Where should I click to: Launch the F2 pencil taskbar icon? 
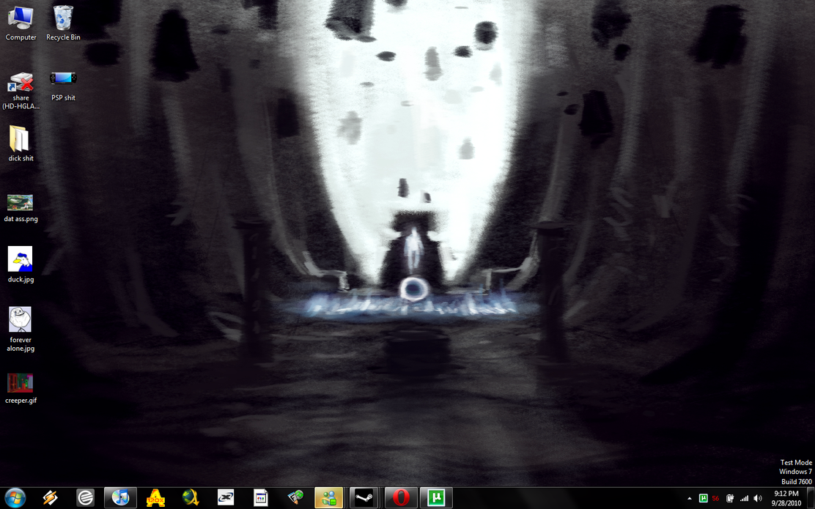pos(296,498)
